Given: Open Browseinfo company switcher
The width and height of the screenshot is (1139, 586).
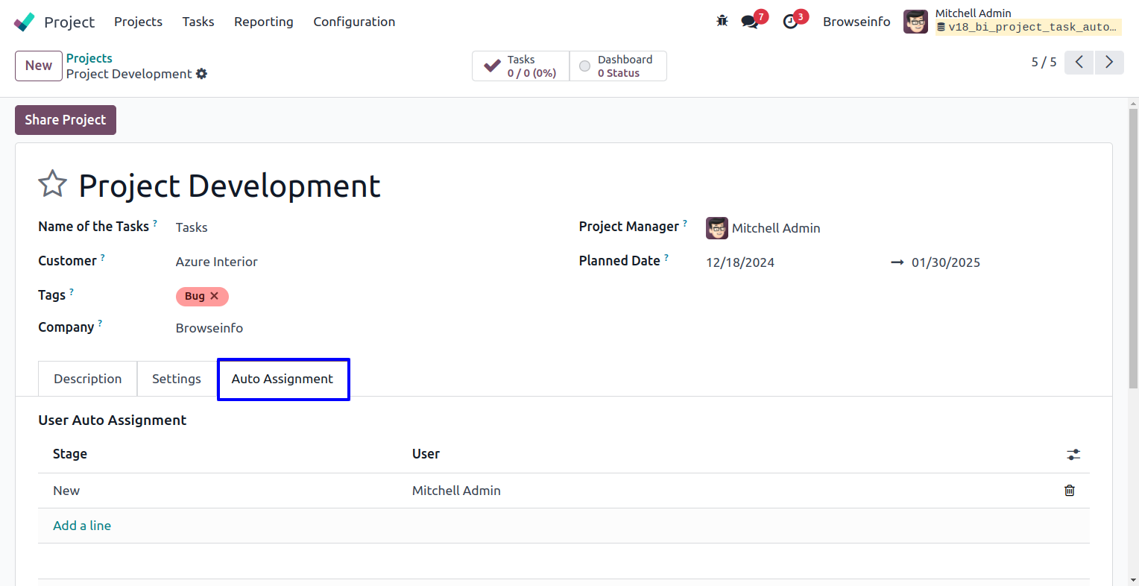Looking at the screenshot, I should [x=856, y=22].
